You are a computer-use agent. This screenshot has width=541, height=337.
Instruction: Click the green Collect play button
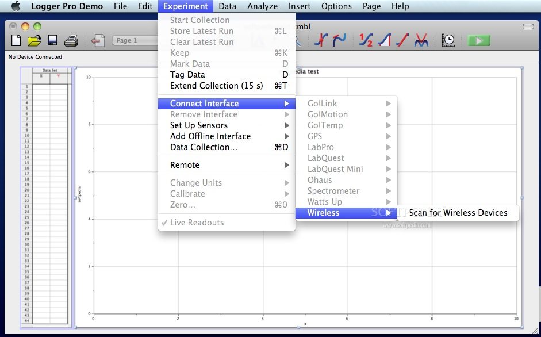pyautogui.click(x=478, y=40)
